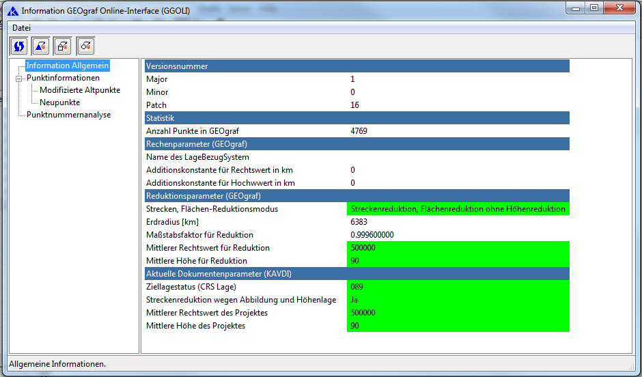Select Information Allgemein in the tree
The image size is (642, 377).
pos(67,66)
